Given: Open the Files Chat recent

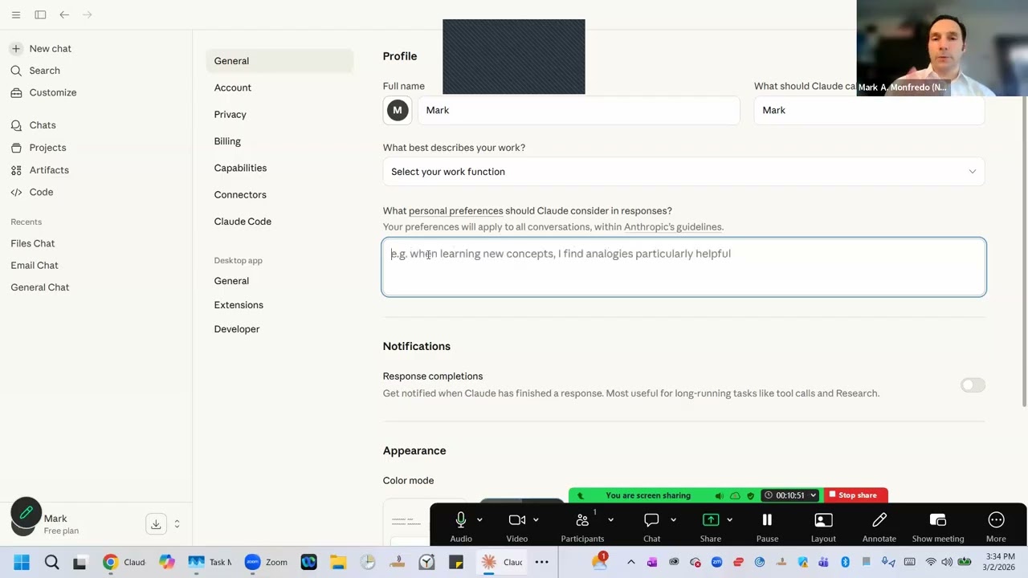Looking at the screenshot, I should point(33,243).
